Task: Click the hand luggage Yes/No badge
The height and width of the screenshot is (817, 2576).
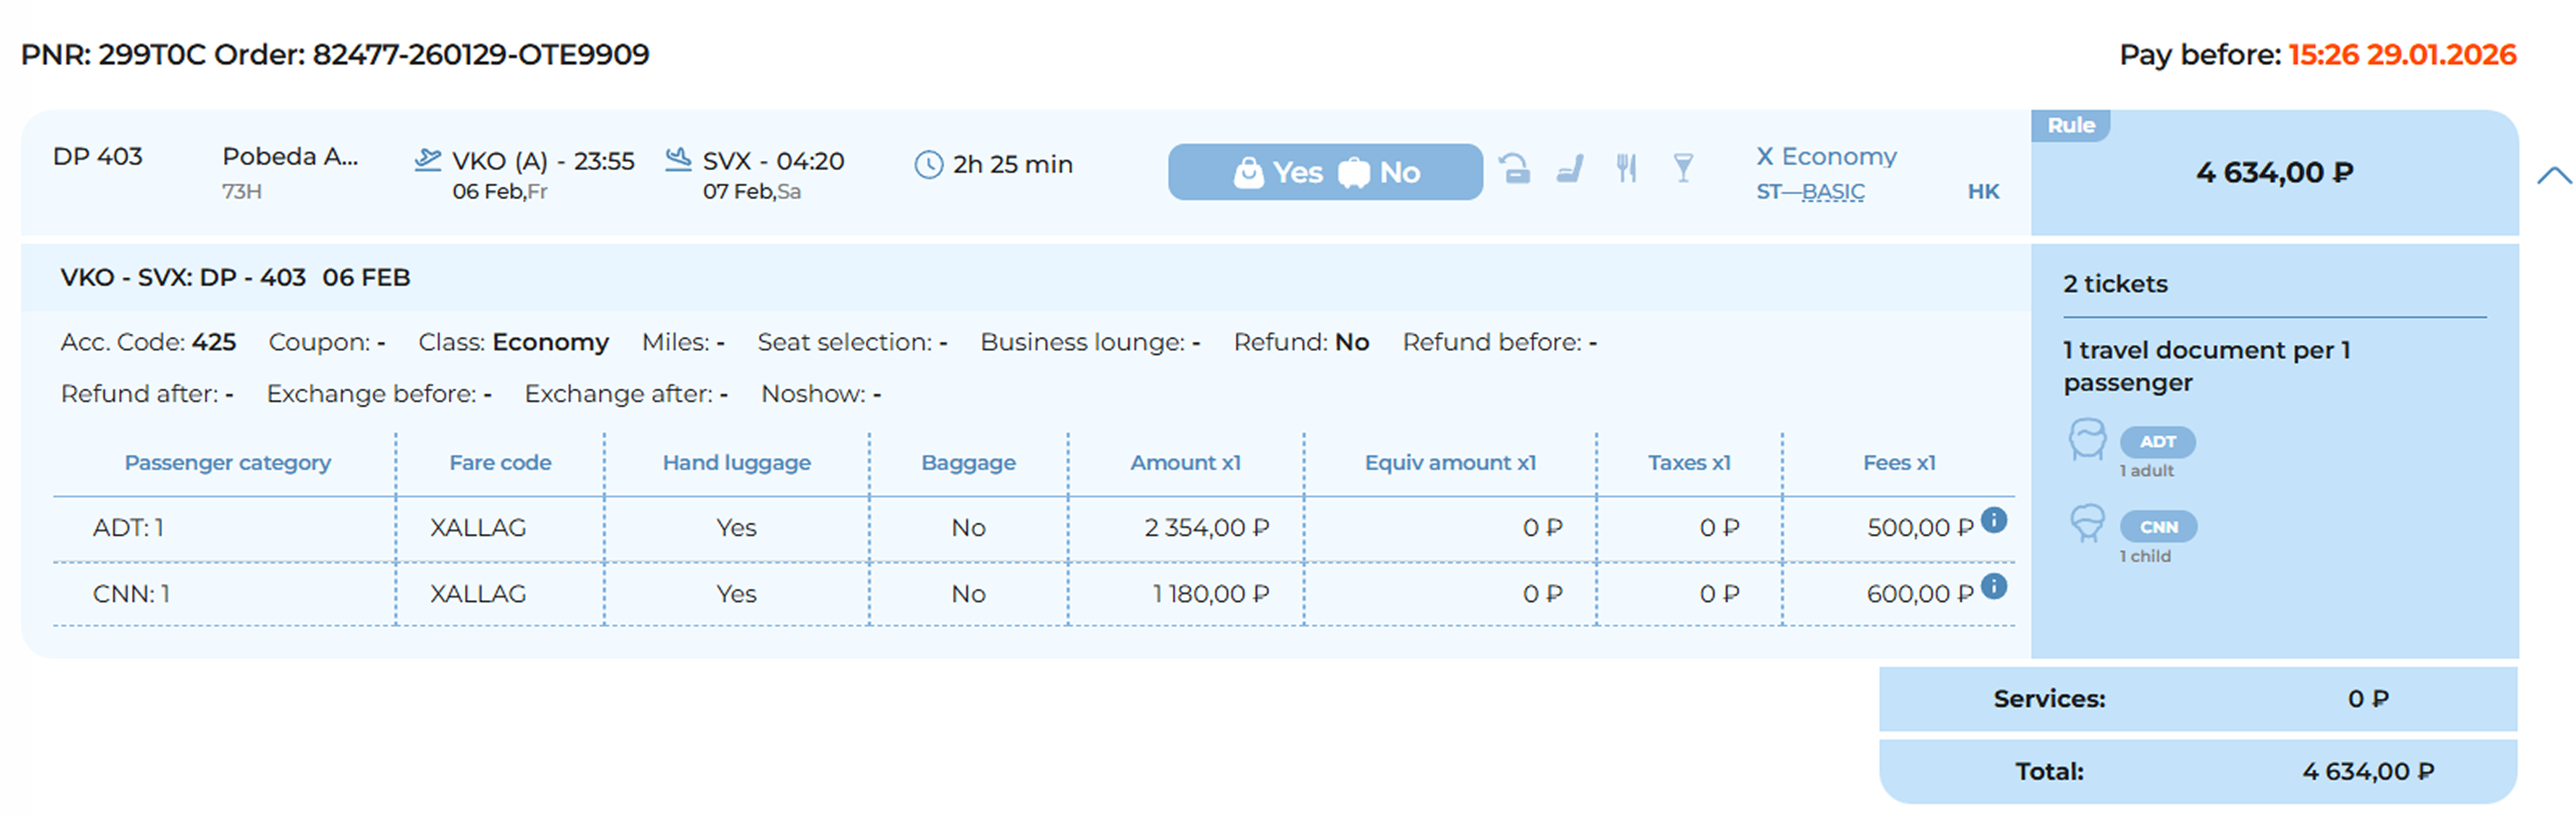Action: [1325, 172]
